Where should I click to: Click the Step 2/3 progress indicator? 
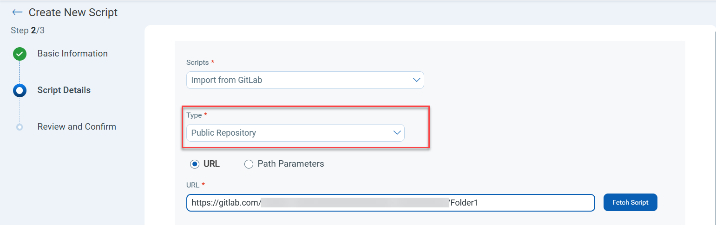click(27, 31)
